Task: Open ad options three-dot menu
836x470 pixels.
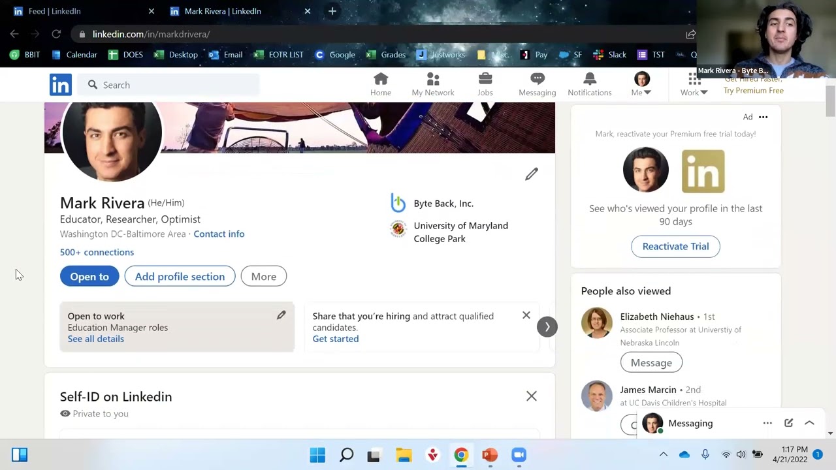Action: [763, 117]
